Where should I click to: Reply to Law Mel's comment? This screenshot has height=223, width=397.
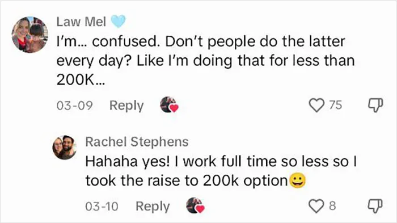[126, 106]
